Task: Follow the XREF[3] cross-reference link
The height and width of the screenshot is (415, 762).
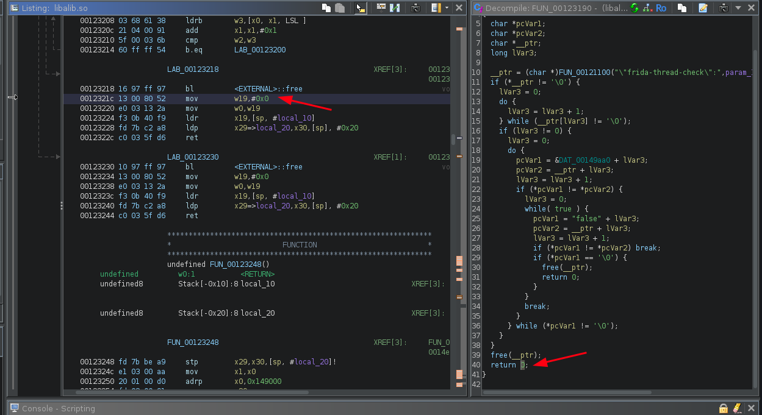Action: pos(389,69)
